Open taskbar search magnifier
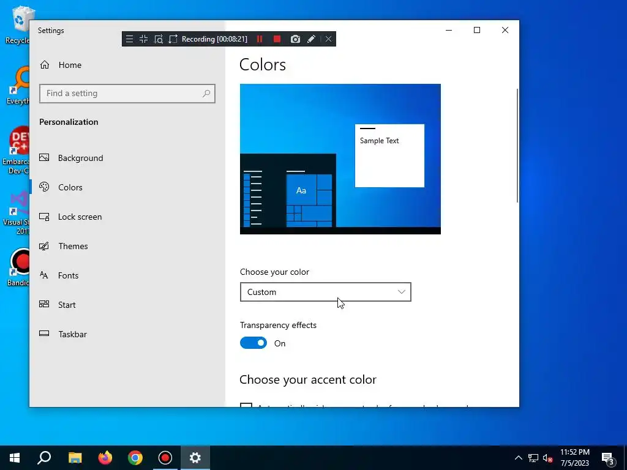This screenshot has width=627, height=470. (x=44, y=458)
